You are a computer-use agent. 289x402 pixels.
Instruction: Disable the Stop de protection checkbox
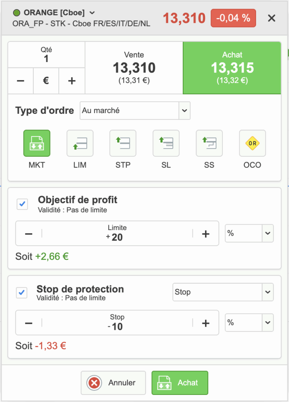click(x=22, y=293)
